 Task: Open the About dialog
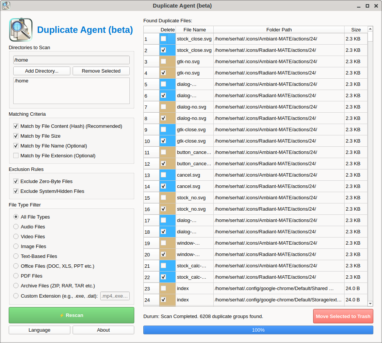103,330
